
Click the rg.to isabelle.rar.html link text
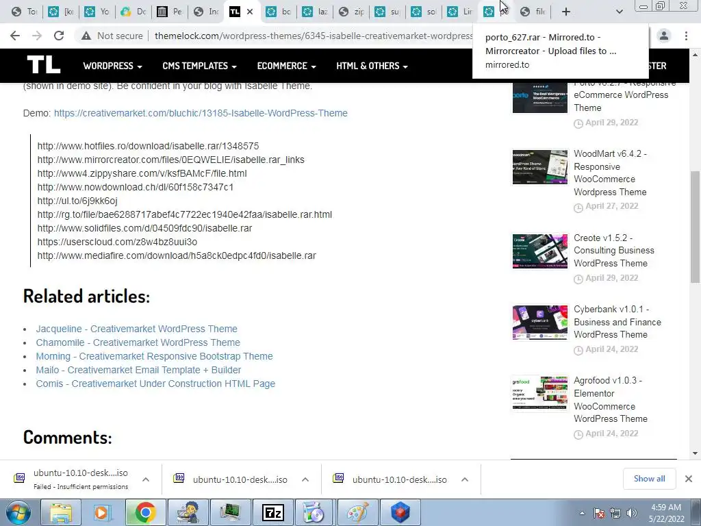click(x=185, y=214)
